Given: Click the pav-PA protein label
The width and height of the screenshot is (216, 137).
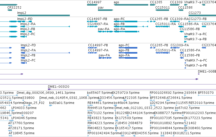Looking at the screenshot, I should (104, 55).
